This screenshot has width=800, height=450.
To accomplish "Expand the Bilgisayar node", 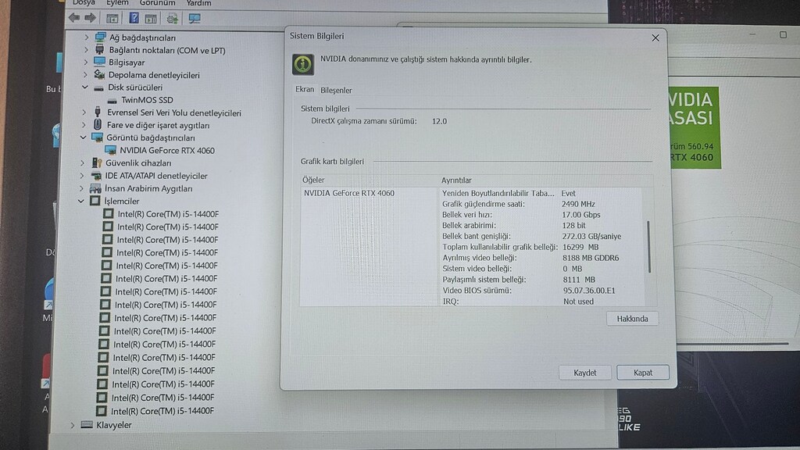I will (86, 62).
